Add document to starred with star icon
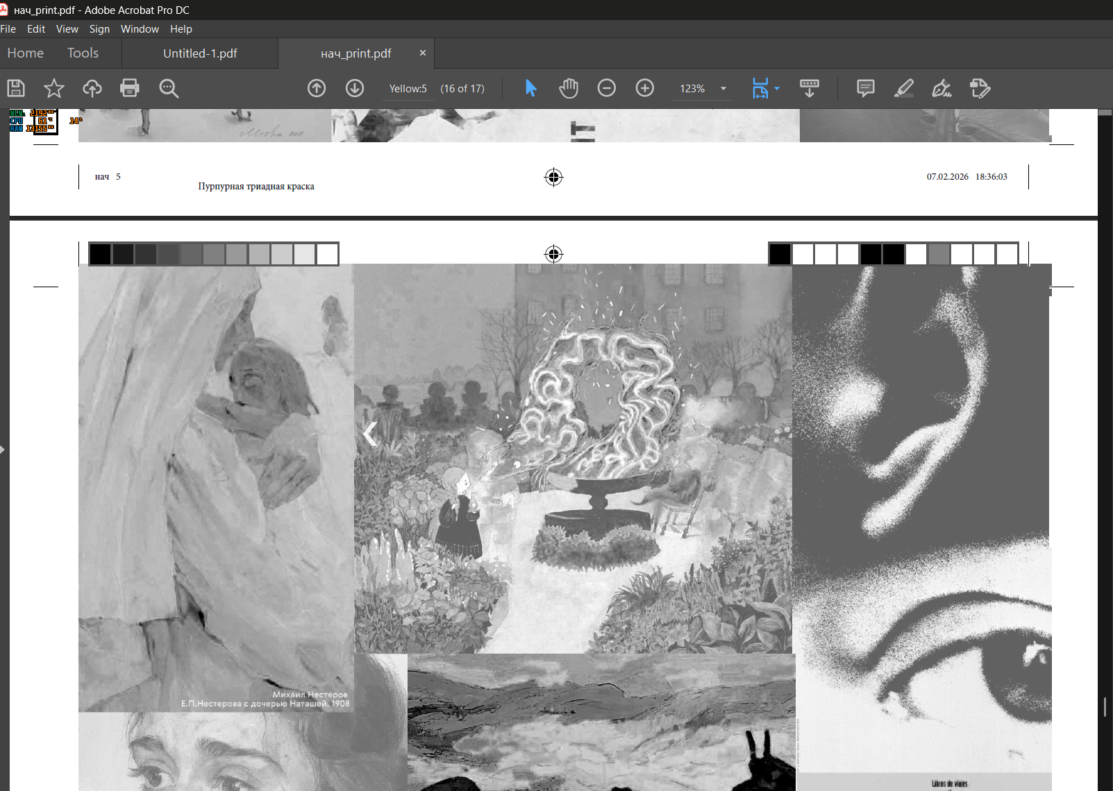Viewport: 1113px width, 791px height. (54, 88)
